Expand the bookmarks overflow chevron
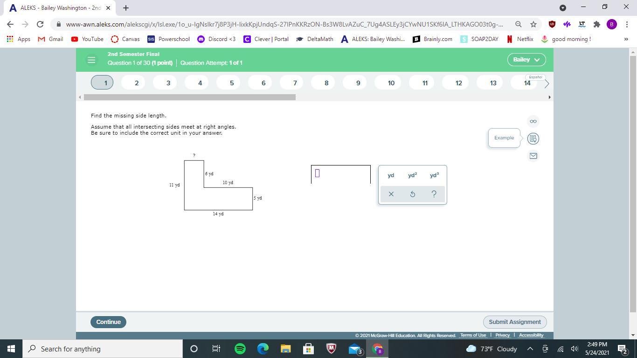The height and width of the screenshot is (358, 637). click(626, 39)
